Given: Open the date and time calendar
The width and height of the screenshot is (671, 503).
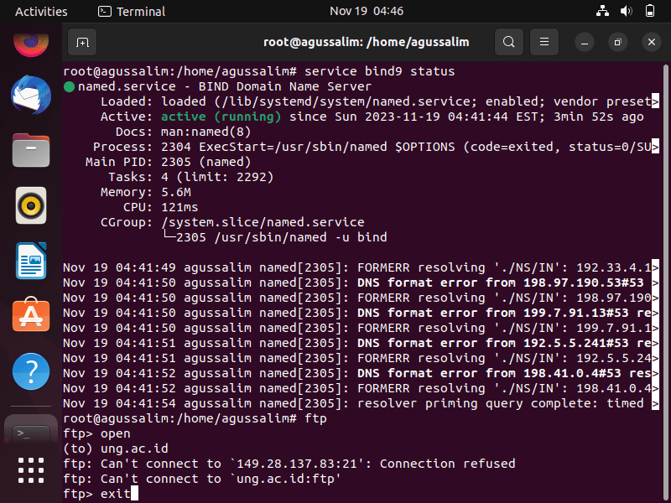Looking at the screenshot, I should click(367, 11).
